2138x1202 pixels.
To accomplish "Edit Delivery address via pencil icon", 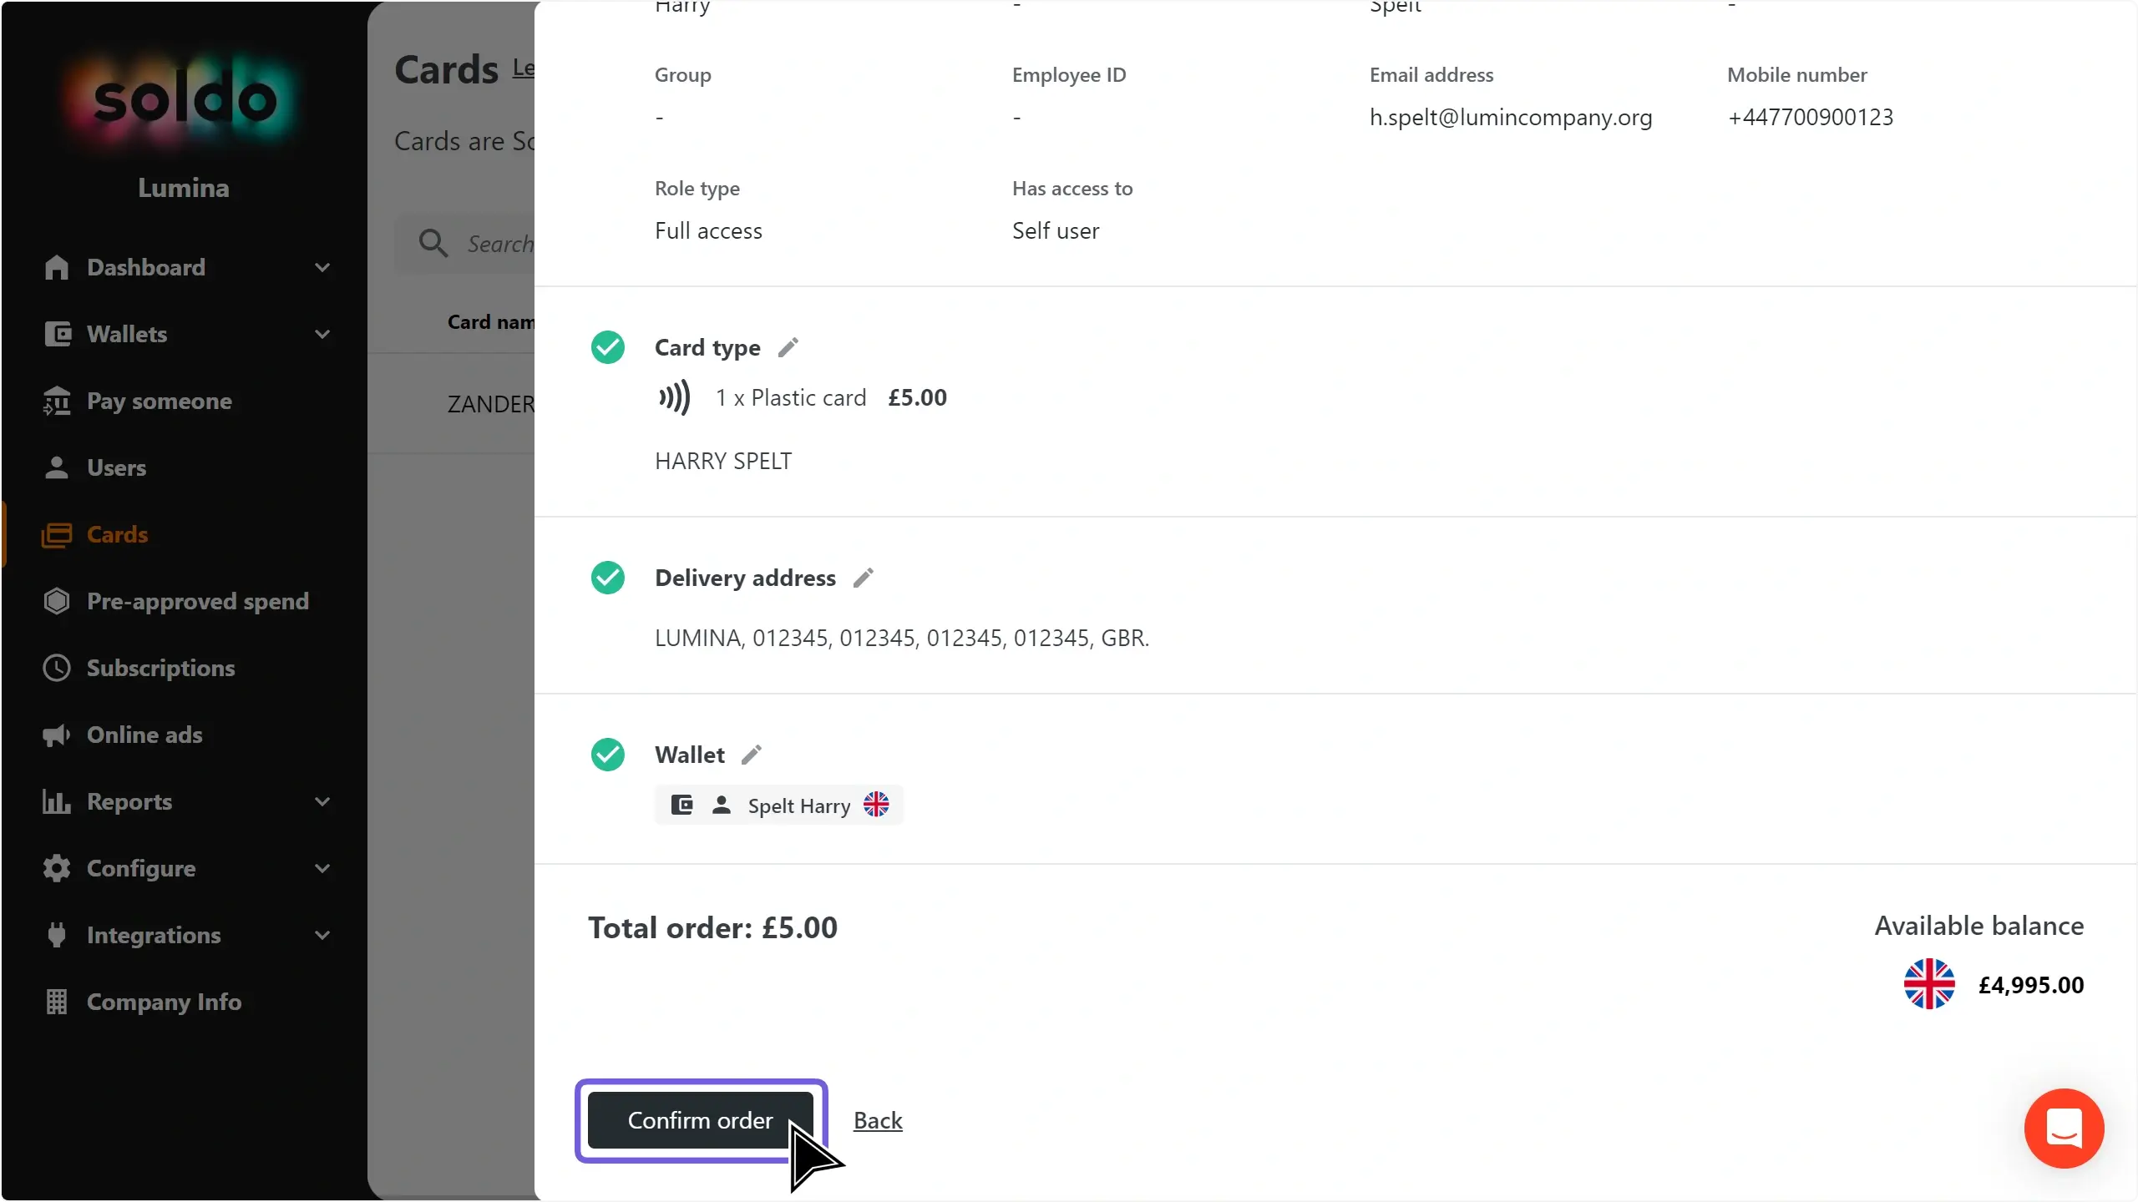I will click(x=864, y=578).
